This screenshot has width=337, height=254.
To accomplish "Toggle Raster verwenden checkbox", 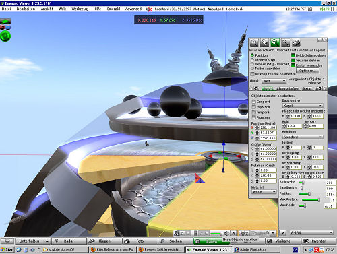I will point(293,65).
